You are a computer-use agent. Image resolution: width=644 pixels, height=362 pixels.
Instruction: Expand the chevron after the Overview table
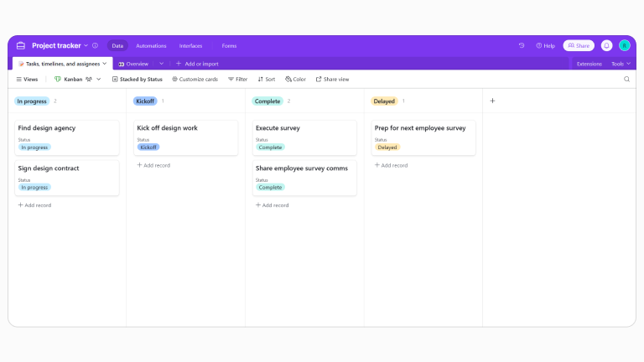[161, 64]
